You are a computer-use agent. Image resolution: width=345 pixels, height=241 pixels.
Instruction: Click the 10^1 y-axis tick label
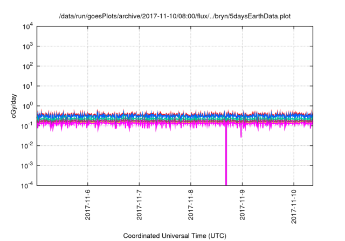click(27, 86)
